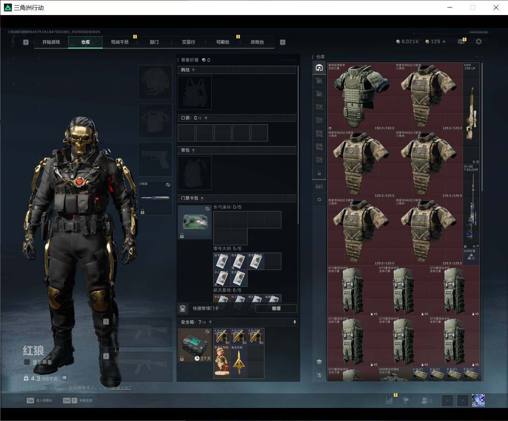Go to the 部门 tab
The height and width of the screenshot is (421, 508).
[x=154, y=42]
